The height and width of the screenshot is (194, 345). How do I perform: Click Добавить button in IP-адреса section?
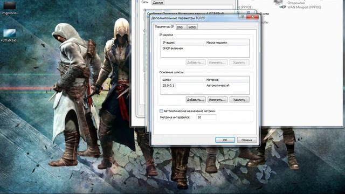coord(196,63)
